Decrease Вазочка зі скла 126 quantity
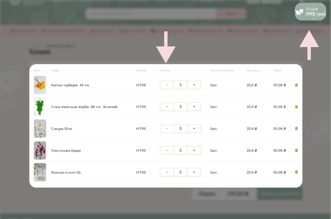Image resolution: width=331 pixels, height=219 pixels. point(167,172)
